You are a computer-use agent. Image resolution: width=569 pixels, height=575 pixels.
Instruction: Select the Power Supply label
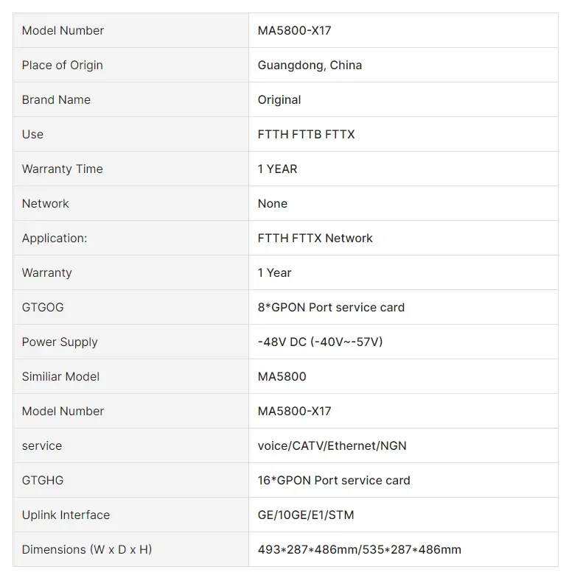point(60,342)
